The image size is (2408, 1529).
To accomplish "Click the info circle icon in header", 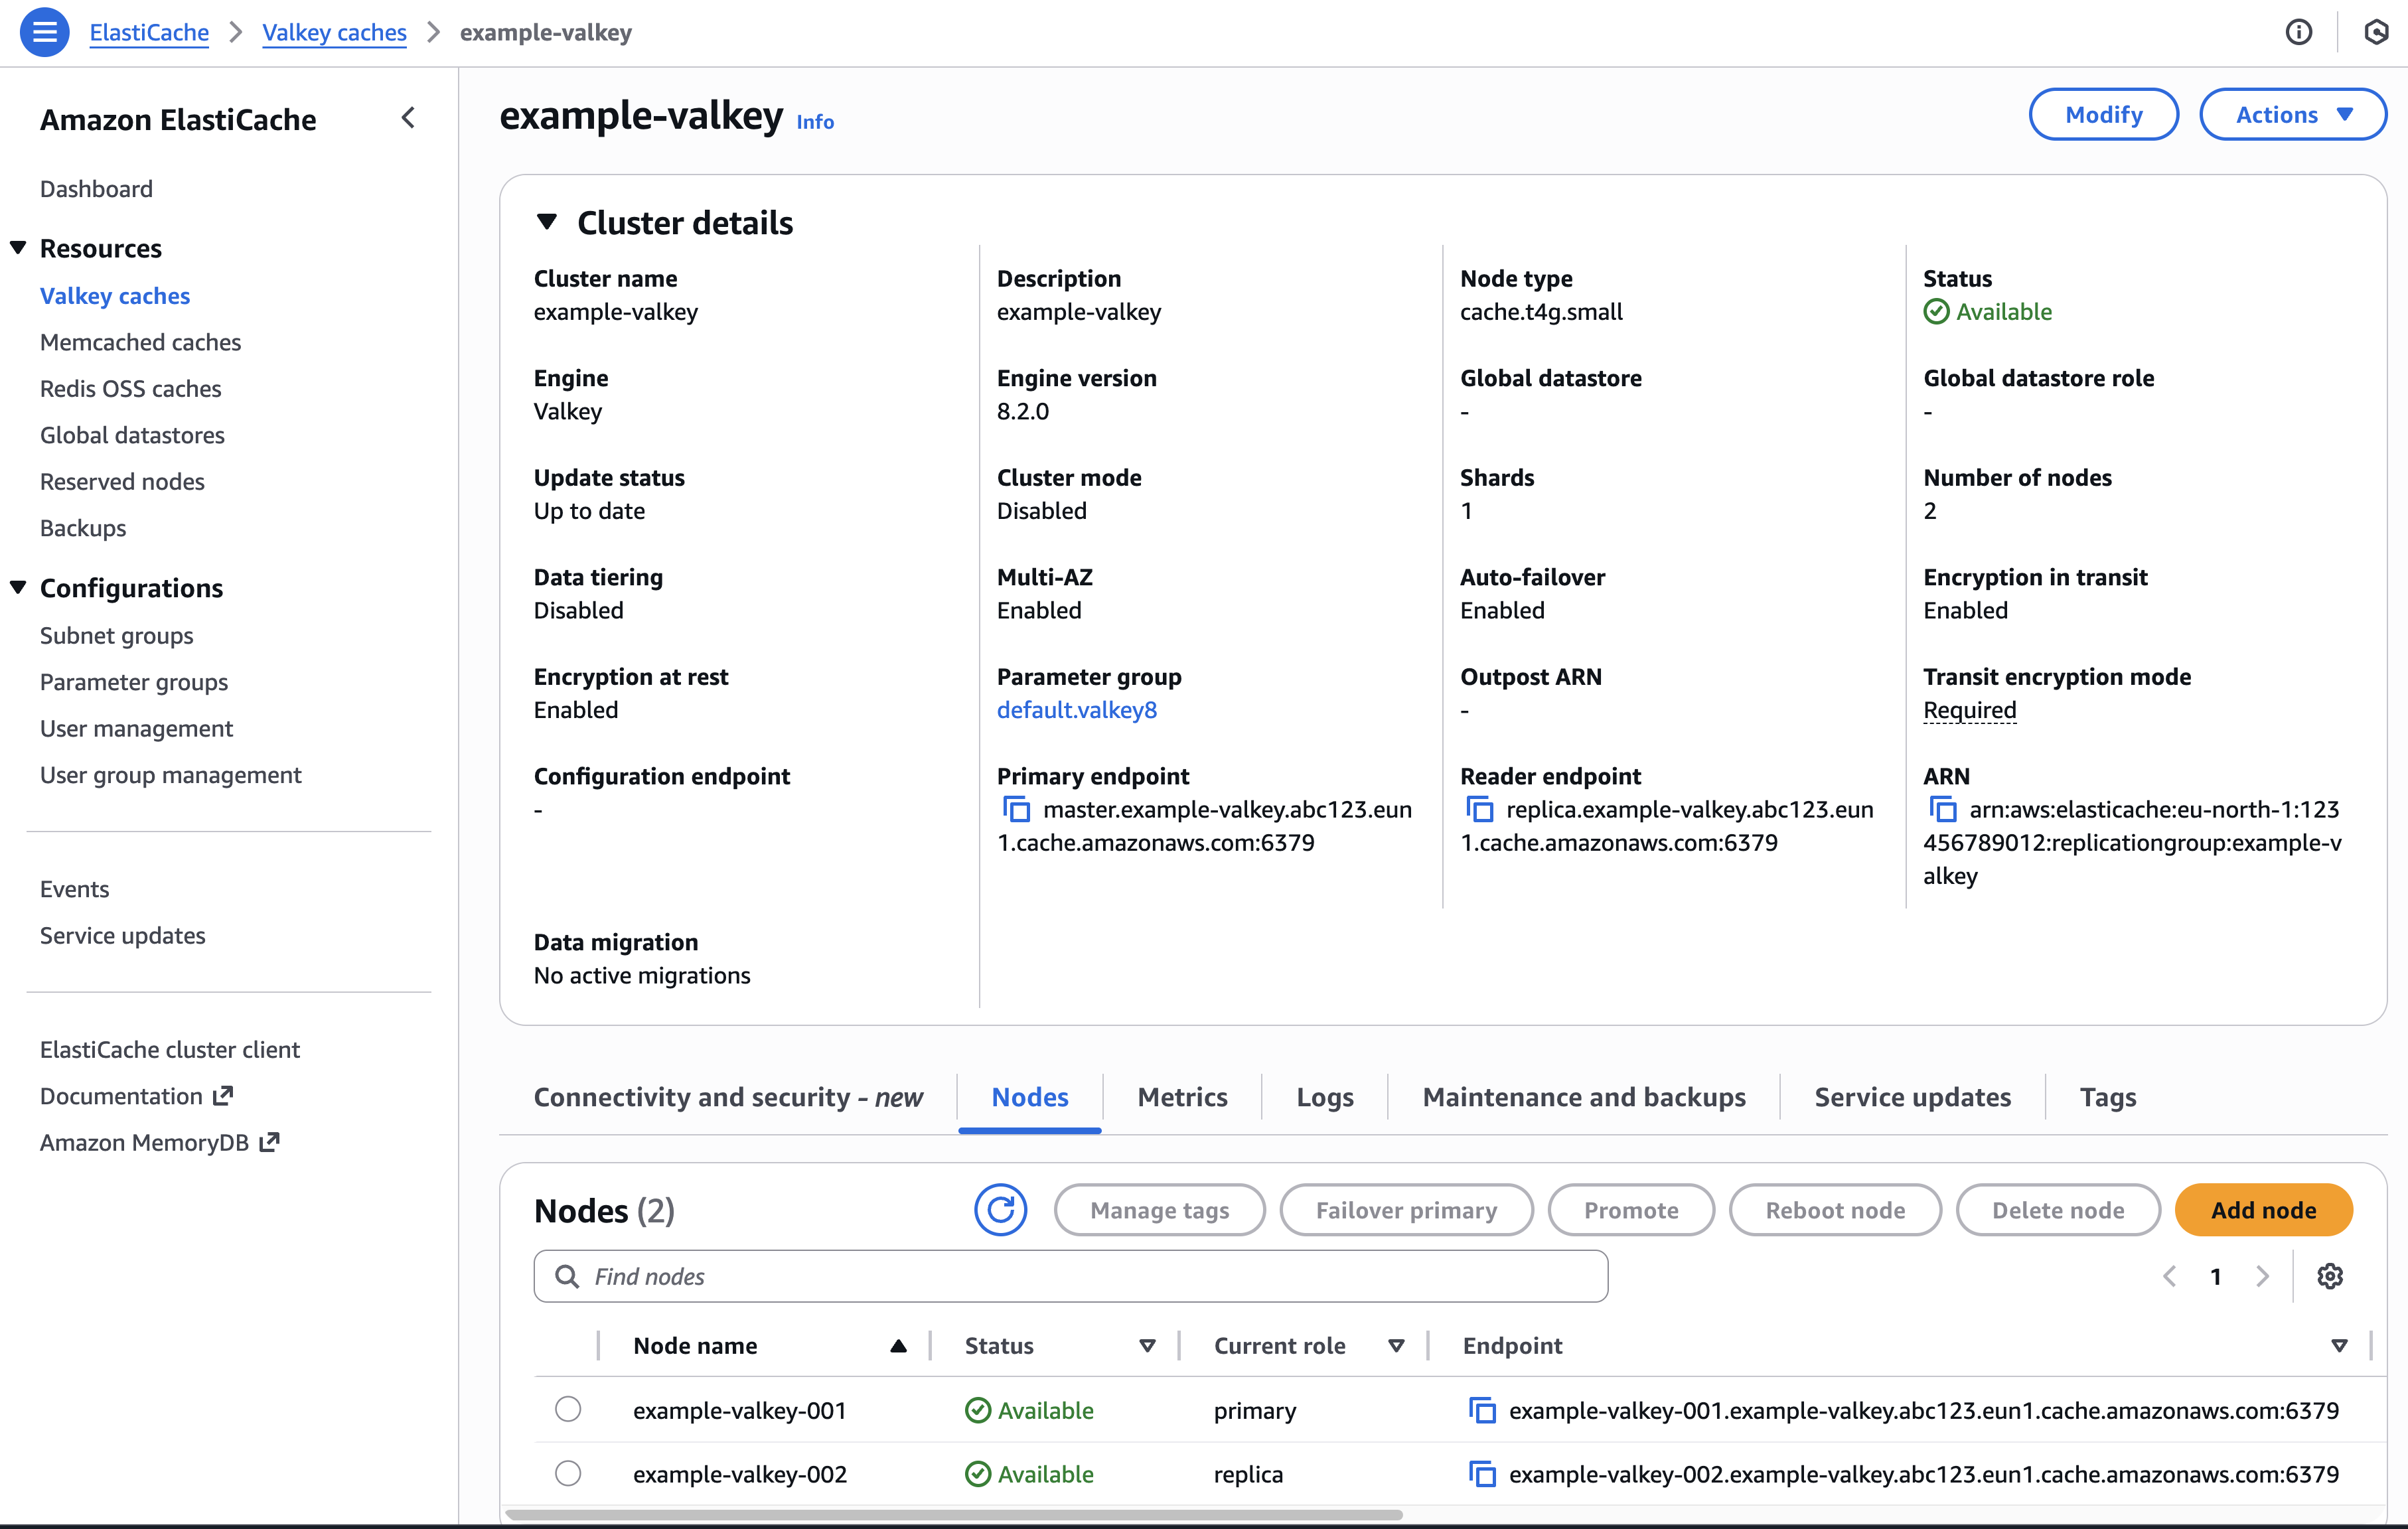I will [x=2298, y=32].
